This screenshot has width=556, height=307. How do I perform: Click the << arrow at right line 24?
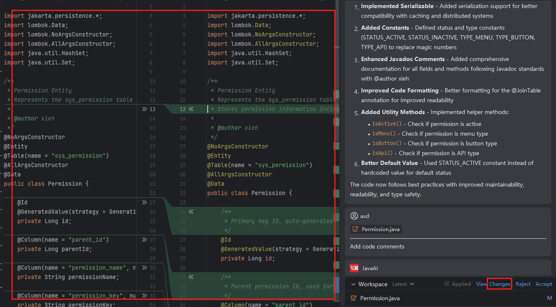[191, 212]
